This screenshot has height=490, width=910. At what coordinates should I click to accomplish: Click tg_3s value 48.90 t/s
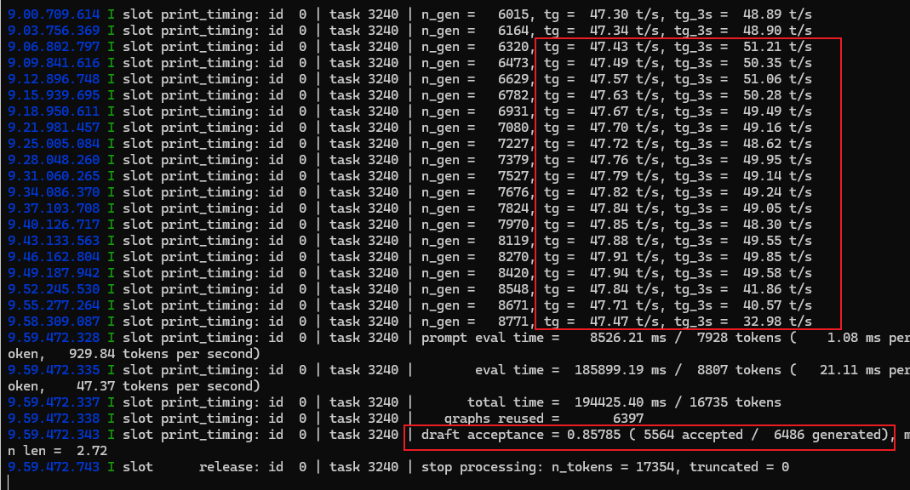coord(777,30)
